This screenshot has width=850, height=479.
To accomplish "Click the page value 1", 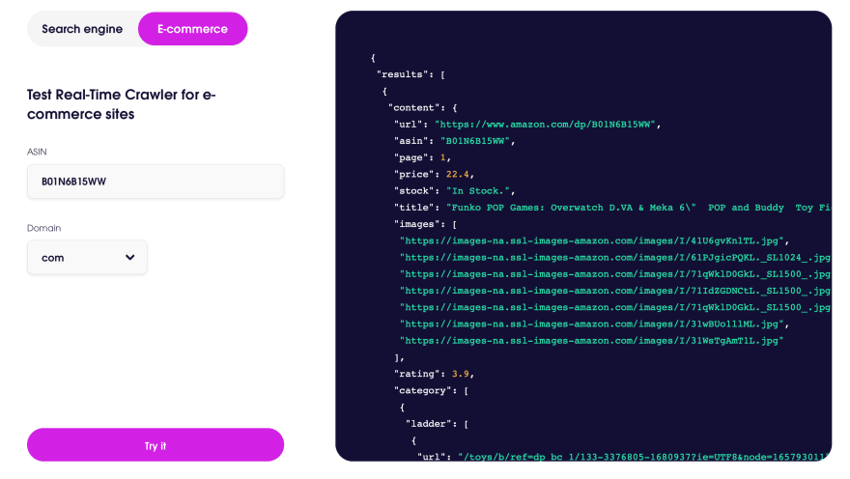I will [x=443, y=157].
